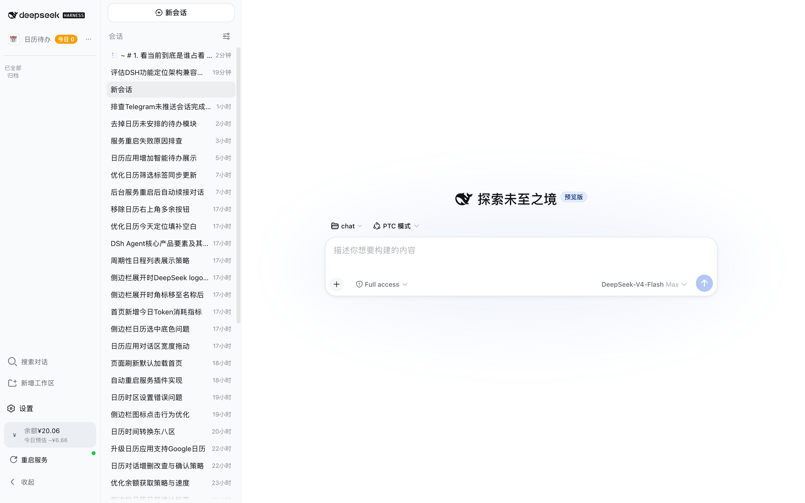Viewport: 805px width, 503px height.
Task: Open conversation DSh Agent核心产品要素
Action: click(x=171, y=243)
